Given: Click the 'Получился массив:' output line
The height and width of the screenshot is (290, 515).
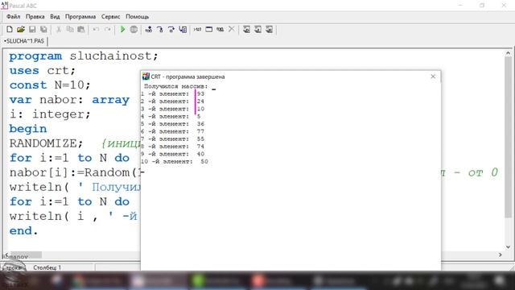Looking at the screenshot, I should tap(176, 86).
